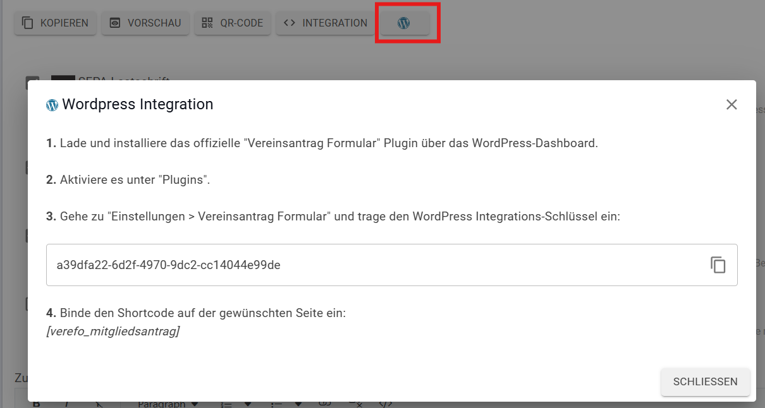
Task: Click step 2 'Aktiviere es unter "Plugins"'
Action: [128, 180]
